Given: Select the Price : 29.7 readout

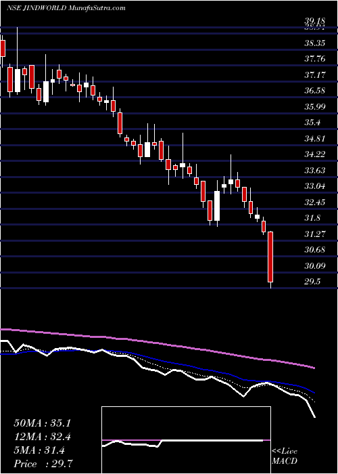Looking at the screenshot, I should coord(43,464).
